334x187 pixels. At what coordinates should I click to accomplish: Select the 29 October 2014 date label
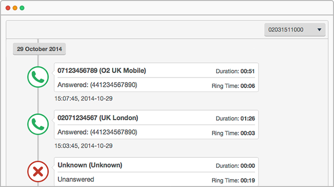39,49
